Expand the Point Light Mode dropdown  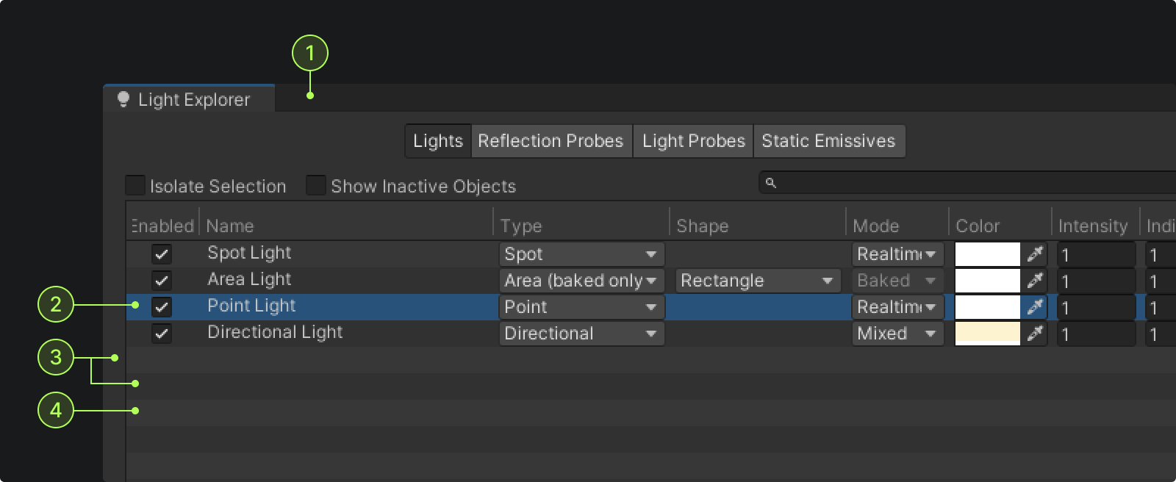tap(897, 307)
